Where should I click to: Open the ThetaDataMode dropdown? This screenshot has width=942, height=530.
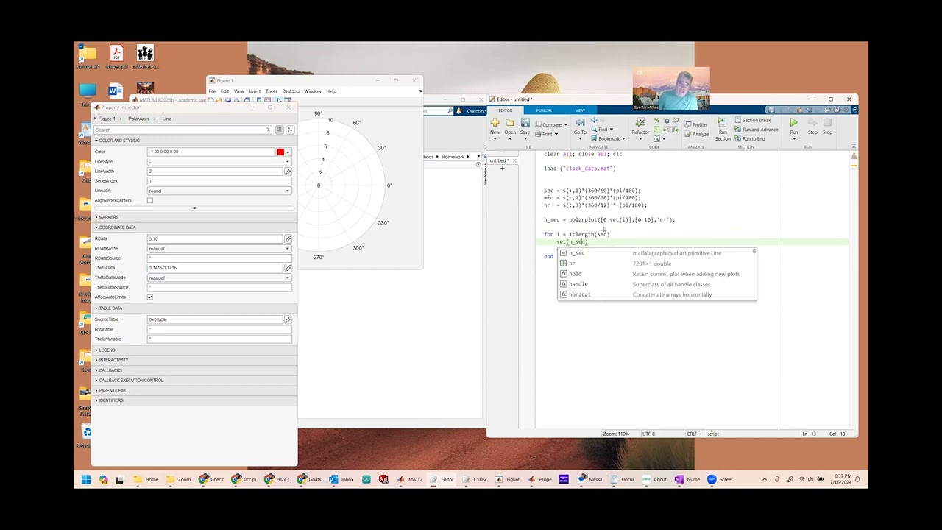point(219,278)
